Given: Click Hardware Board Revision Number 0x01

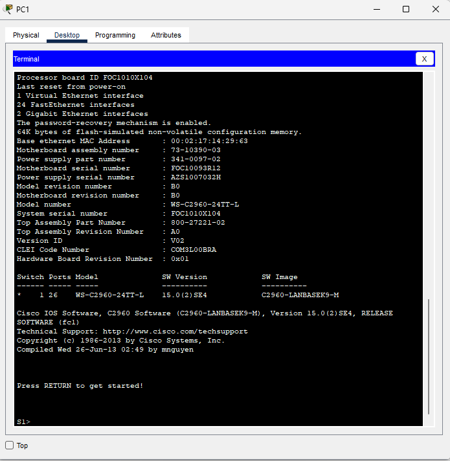Looking at the screenshot, I should tap(179, 259).
